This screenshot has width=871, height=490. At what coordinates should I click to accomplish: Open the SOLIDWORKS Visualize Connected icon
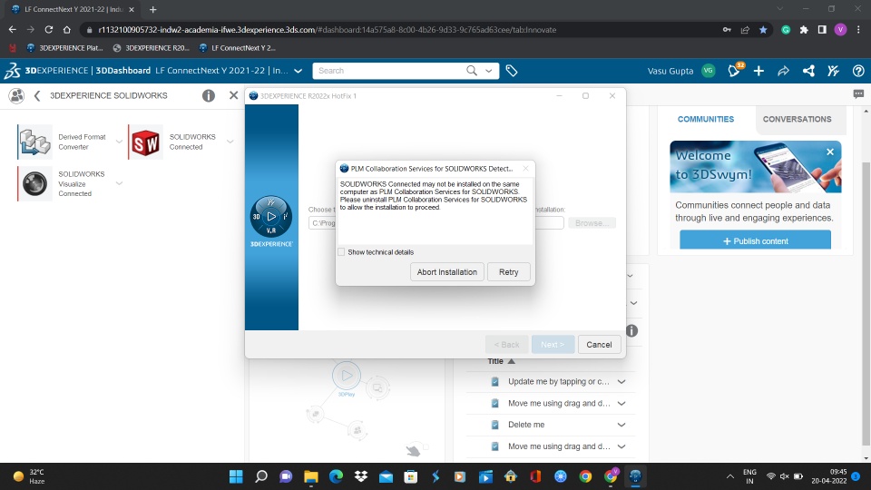(x=34, y=184)
